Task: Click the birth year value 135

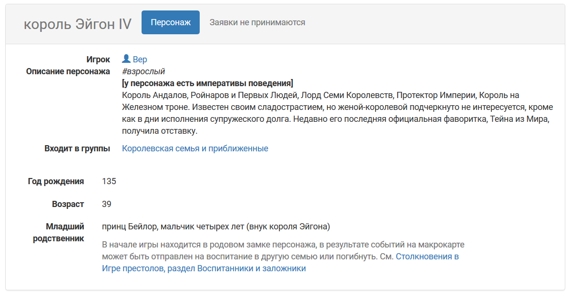Action: [109, 181]
